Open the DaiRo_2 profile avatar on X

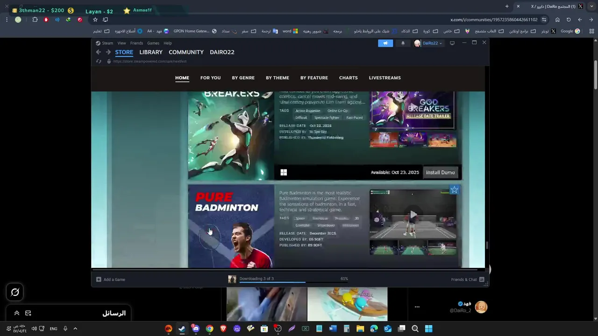pyautogui.click(x=481, y=307)
